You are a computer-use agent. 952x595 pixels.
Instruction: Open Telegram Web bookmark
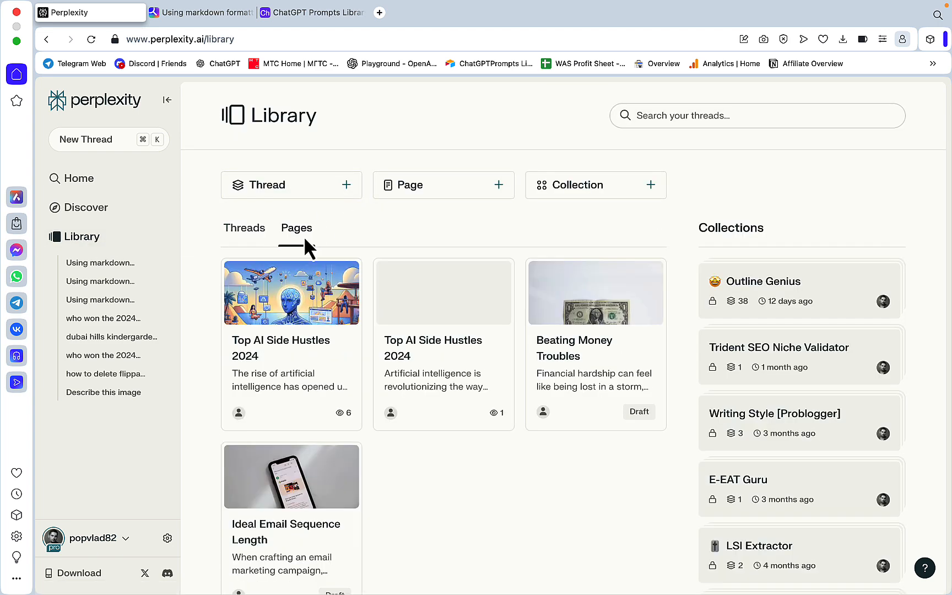[x=74, y=63]
